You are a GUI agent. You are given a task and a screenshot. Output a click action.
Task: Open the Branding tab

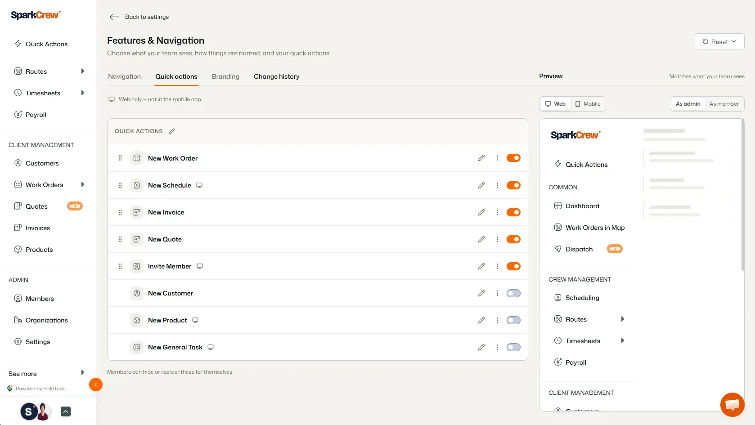225,76
